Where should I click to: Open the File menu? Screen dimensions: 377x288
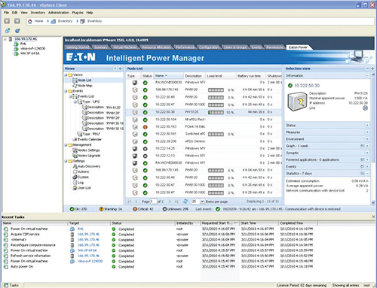pos(6,13)
